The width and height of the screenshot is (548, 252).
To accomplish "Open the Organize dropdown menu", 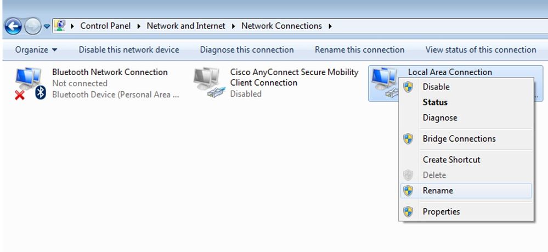I will [36, 50].
